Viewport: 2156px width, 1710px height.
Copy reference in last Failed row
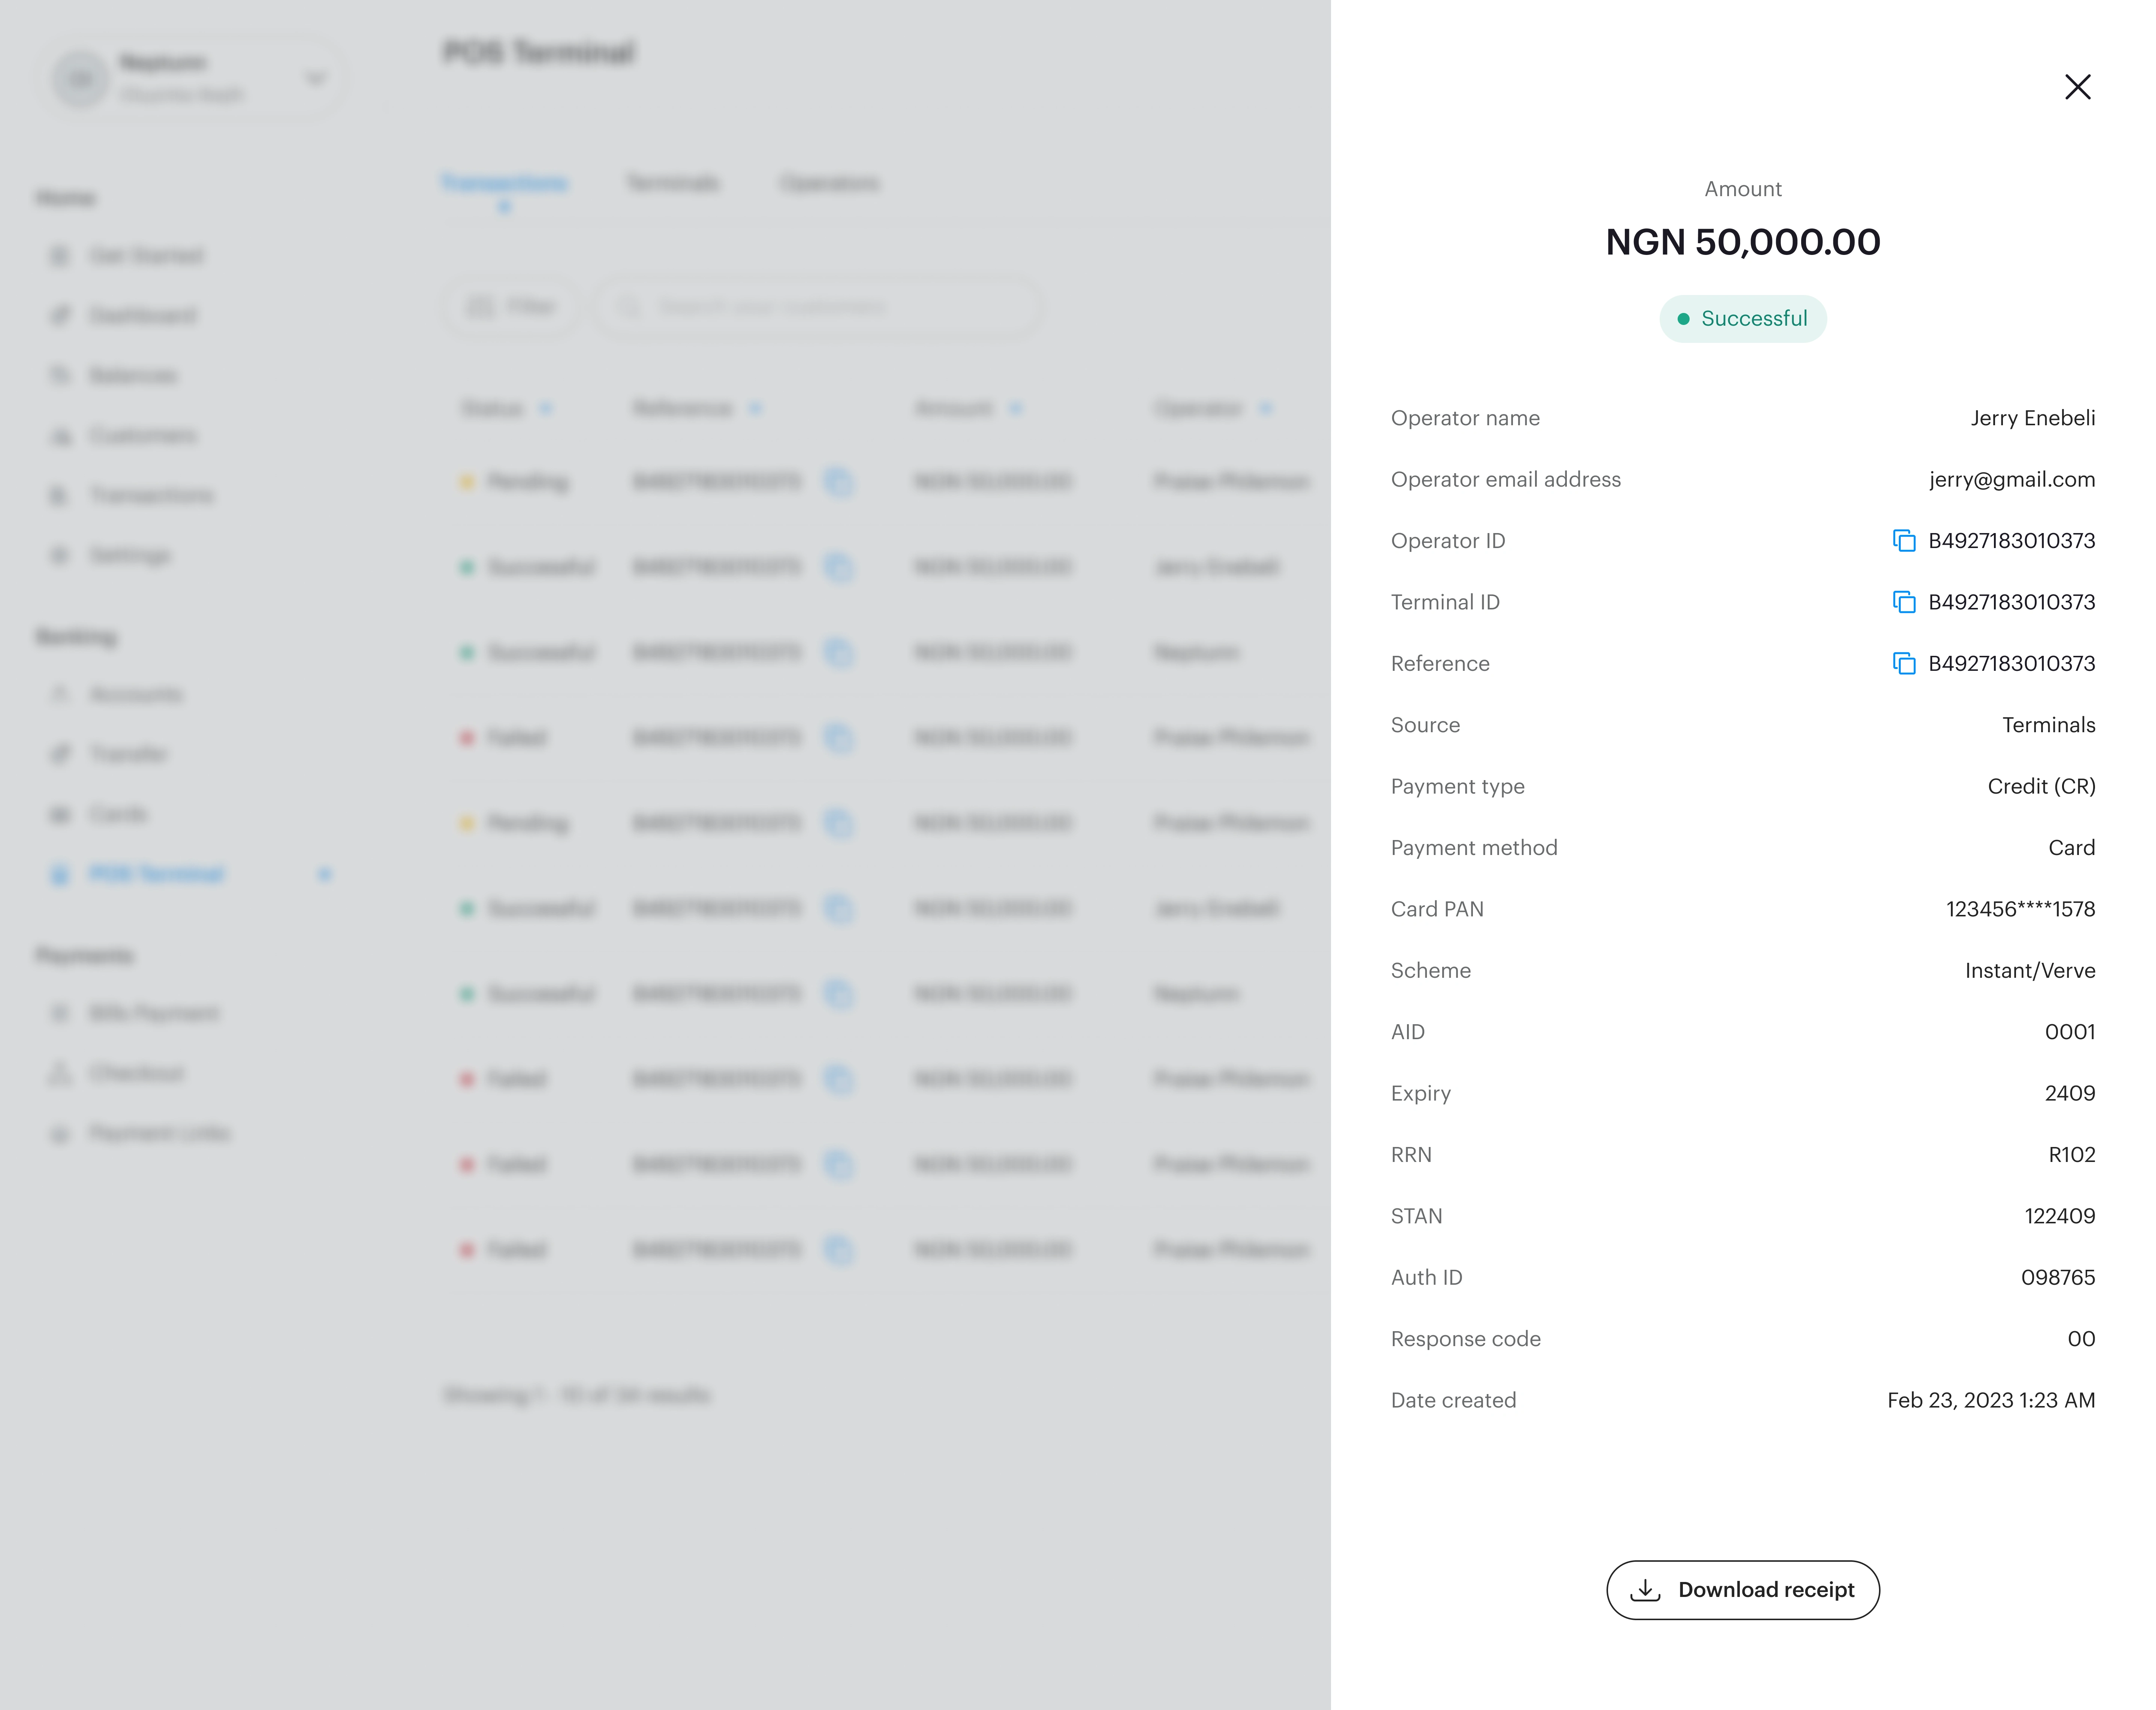tap(838, 1250)
